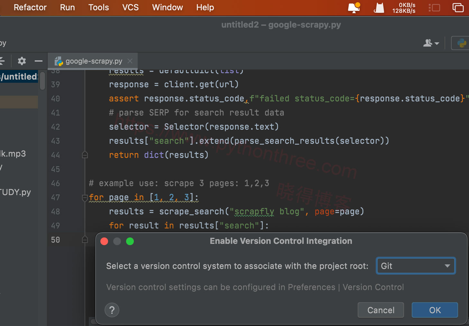469x326 pixels.
Task: Click line number 42 in the gutter
Action: coord(55,127)
